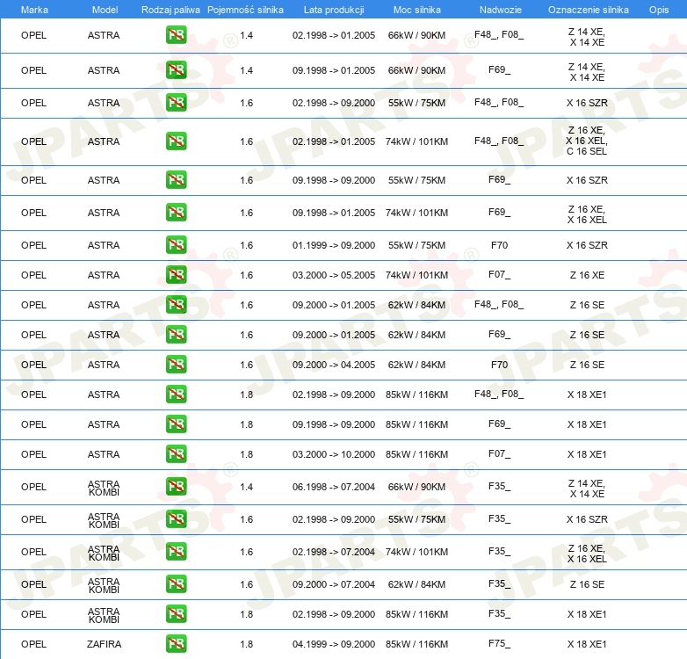This screenshot has width=687, height=659.
Task: Click OPEL cell in the ZAFIRA row
Action: click(33, 644)
